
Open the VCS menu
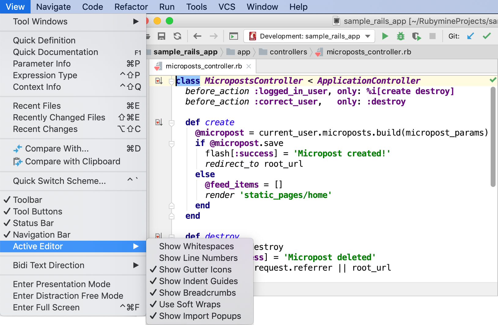227,7
